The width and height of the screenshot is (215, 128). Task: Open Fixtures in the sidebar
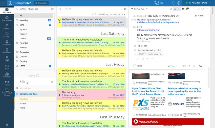coord(7,83)
